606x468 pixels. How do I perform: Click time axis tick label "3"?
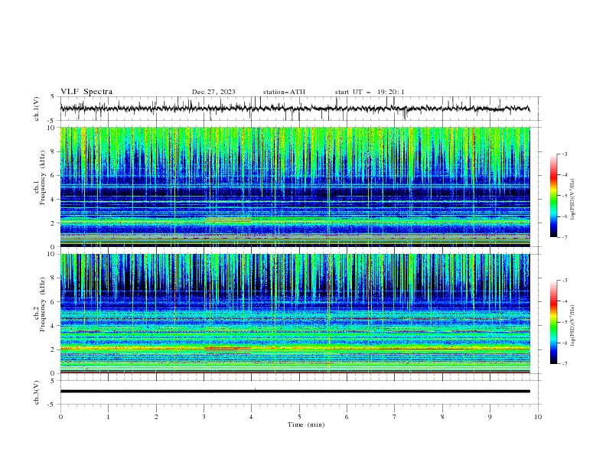(204, 417)
